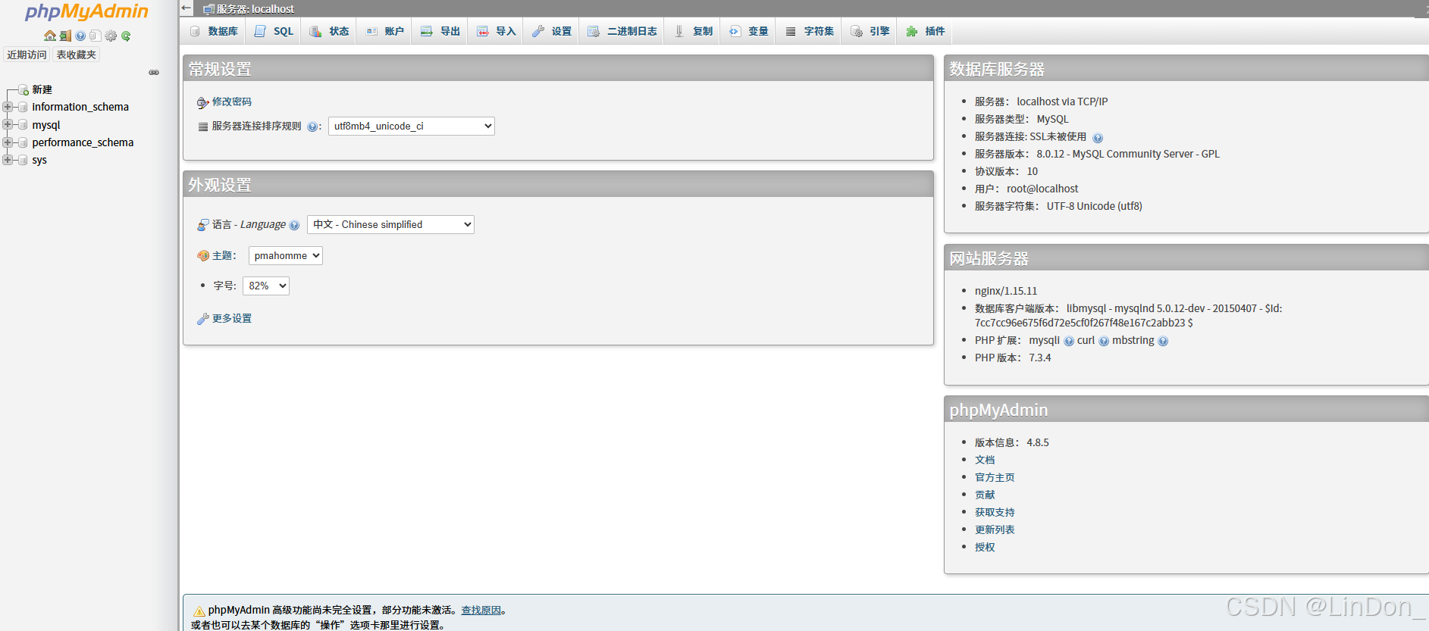1429x631 pixels.
Task: Click the help icon after mysqli extension
Action: [1069, 342]
